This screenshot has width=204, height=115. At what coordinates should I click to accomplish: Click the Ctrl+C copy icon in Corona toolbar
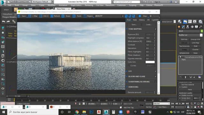pos(41,16)
